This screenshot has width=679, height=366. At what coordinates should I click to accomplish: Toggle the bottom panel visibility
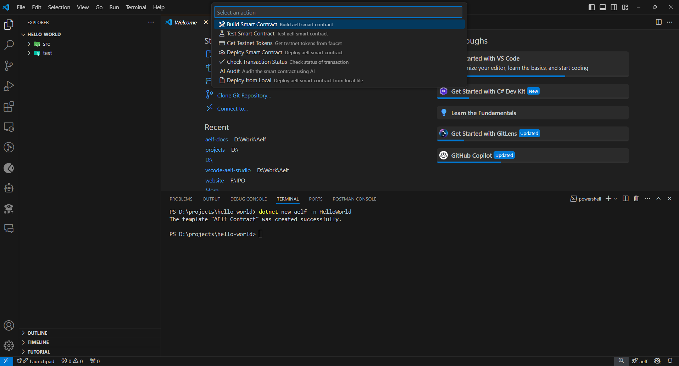(603, 7)
